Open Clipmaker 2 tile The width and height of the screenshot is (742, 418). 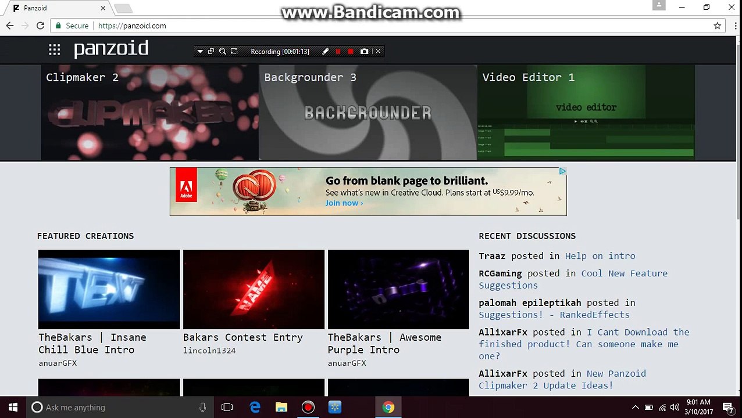(149, 112)
